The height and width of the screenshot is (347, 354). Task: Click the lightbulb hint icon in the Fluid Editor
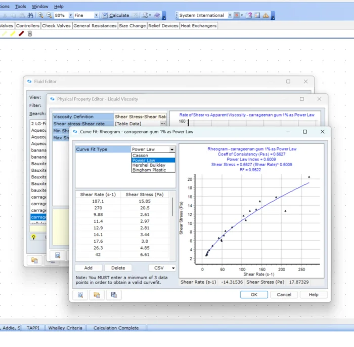point(34,237)
